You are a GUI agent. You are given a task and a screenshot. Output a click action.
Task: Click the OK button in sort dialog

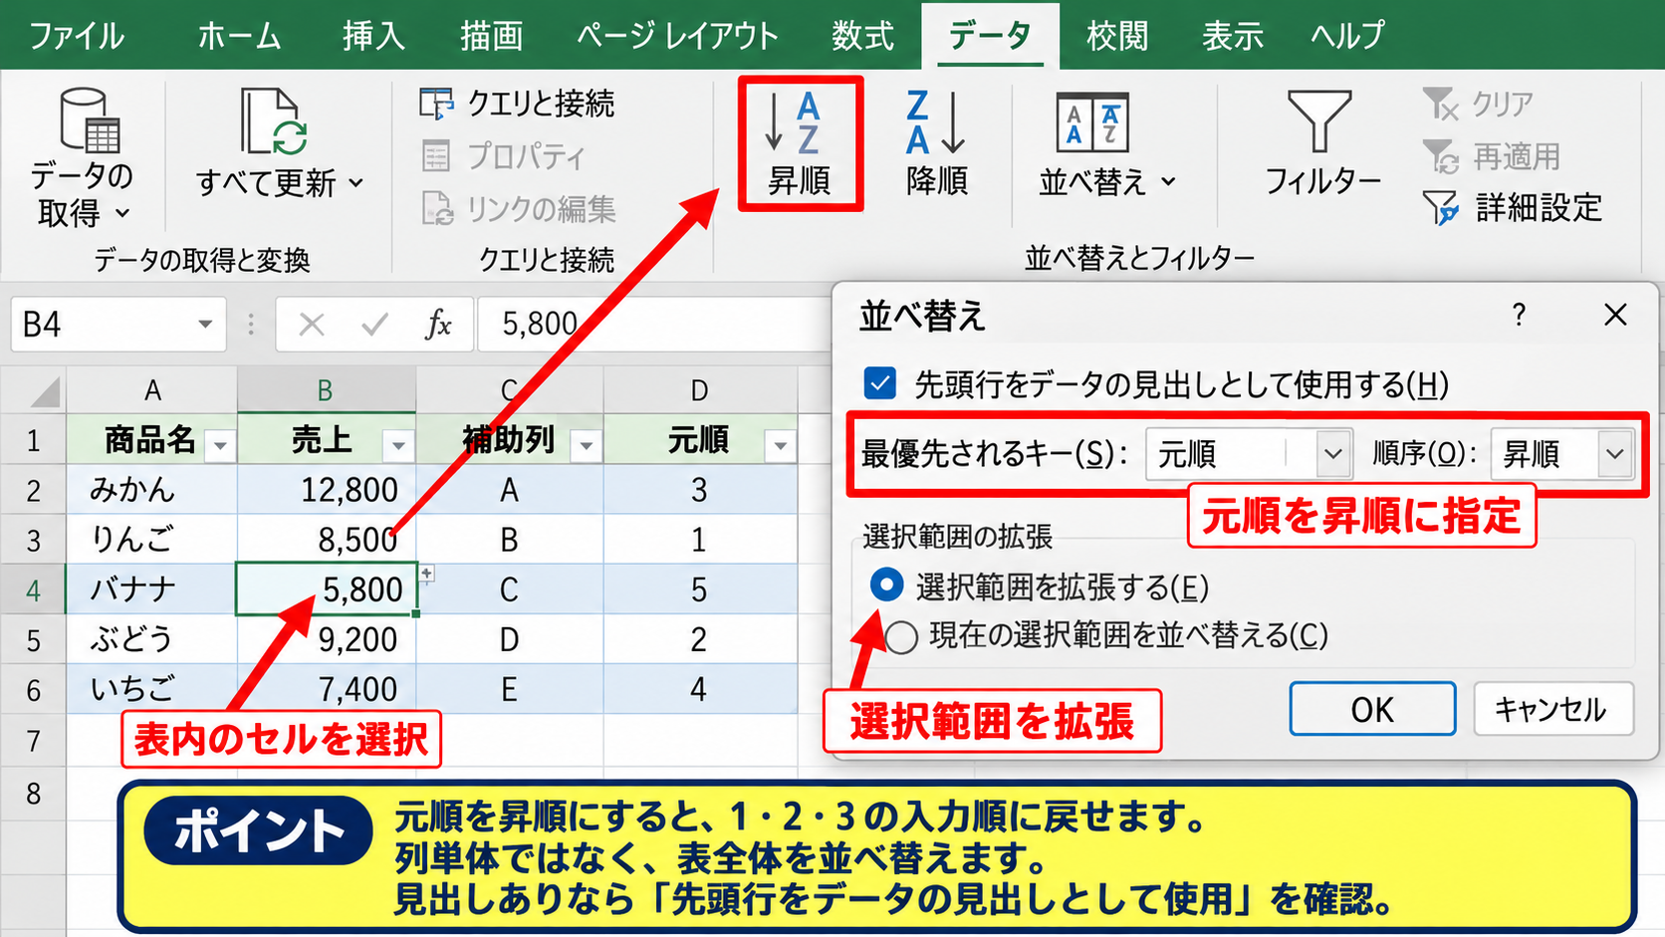pyautogui.click(x=1372, y=709)
